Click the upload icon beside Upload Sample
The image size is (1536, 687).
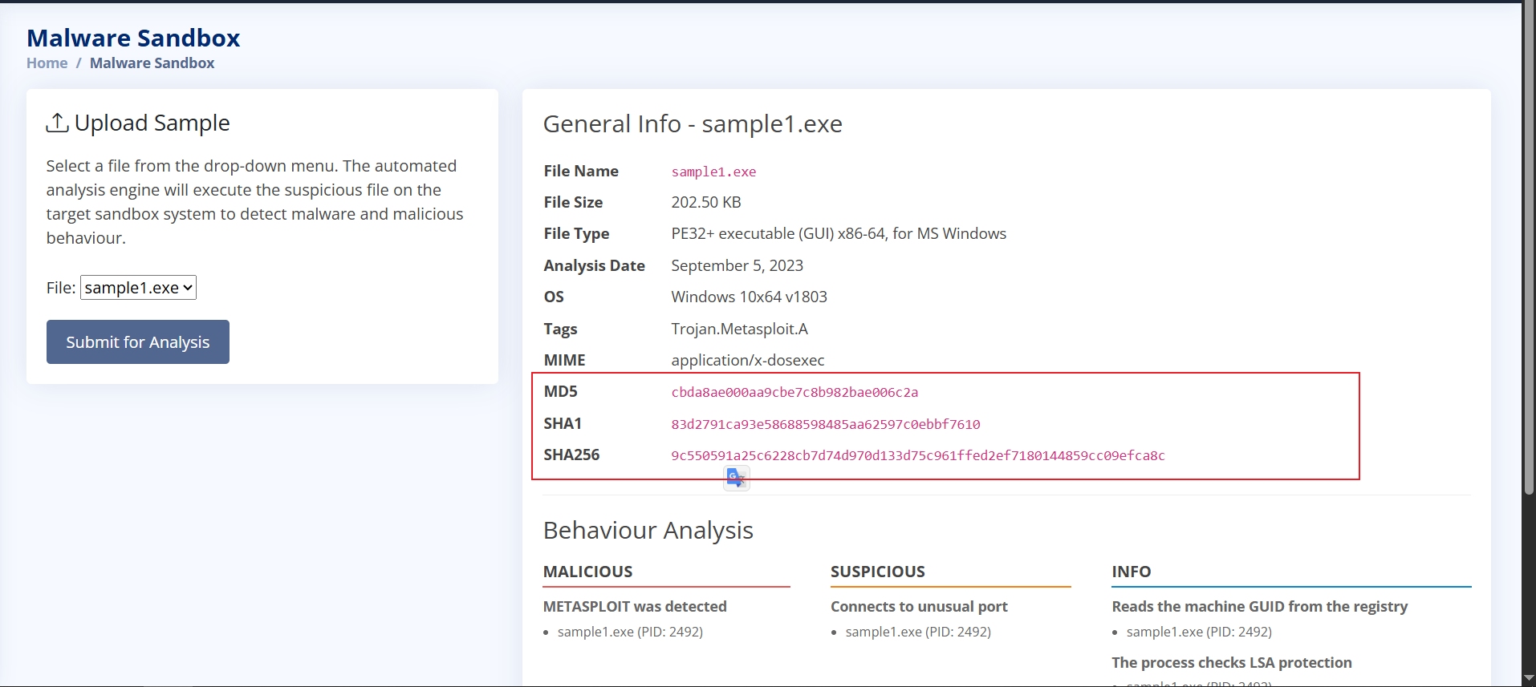[57, 123]
